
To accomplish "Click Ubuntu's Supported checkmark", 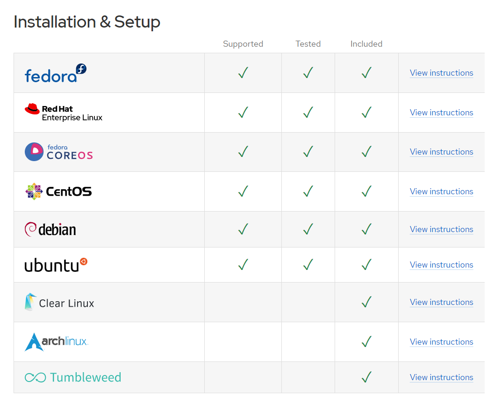I will pos(243,265).
